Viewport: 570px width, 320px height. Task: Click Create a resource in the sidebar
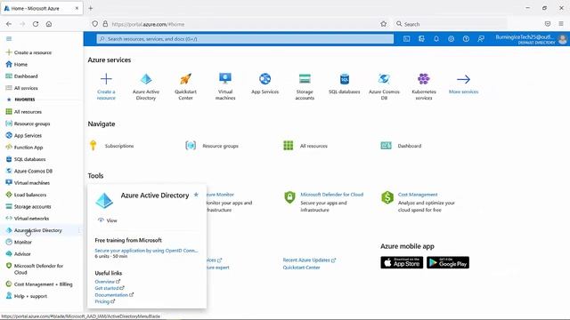click(x=28, y=52)
